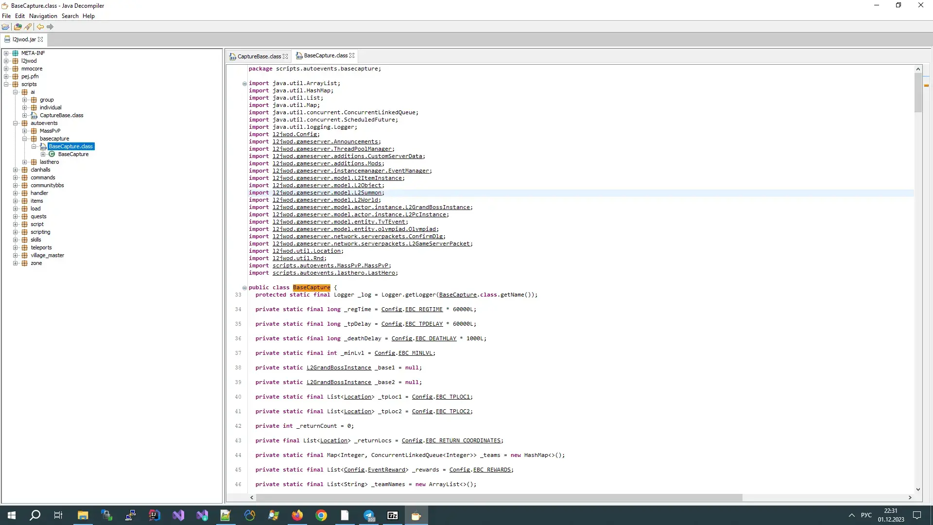Click the green class icon beside BaseCapture
933x525 pixels.
[52, 154]
